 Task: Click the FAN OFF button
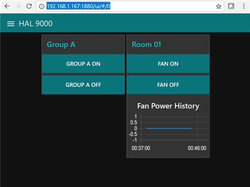pyautogui.click(x=168, y=85)
